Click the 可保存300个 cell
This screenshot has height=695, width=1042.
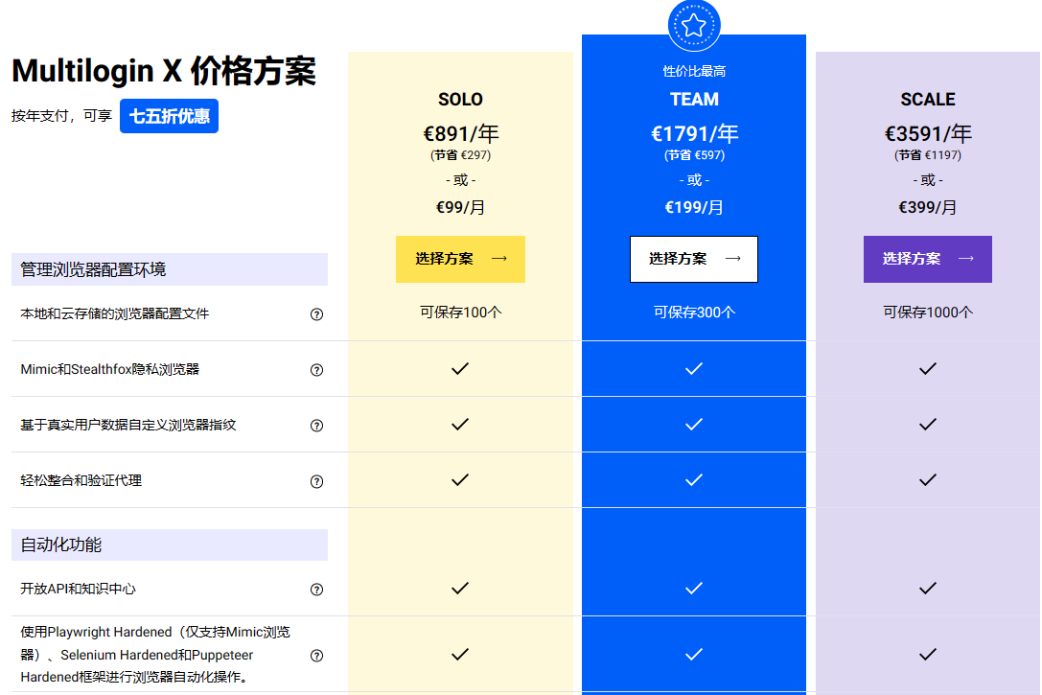coord(694,313)
